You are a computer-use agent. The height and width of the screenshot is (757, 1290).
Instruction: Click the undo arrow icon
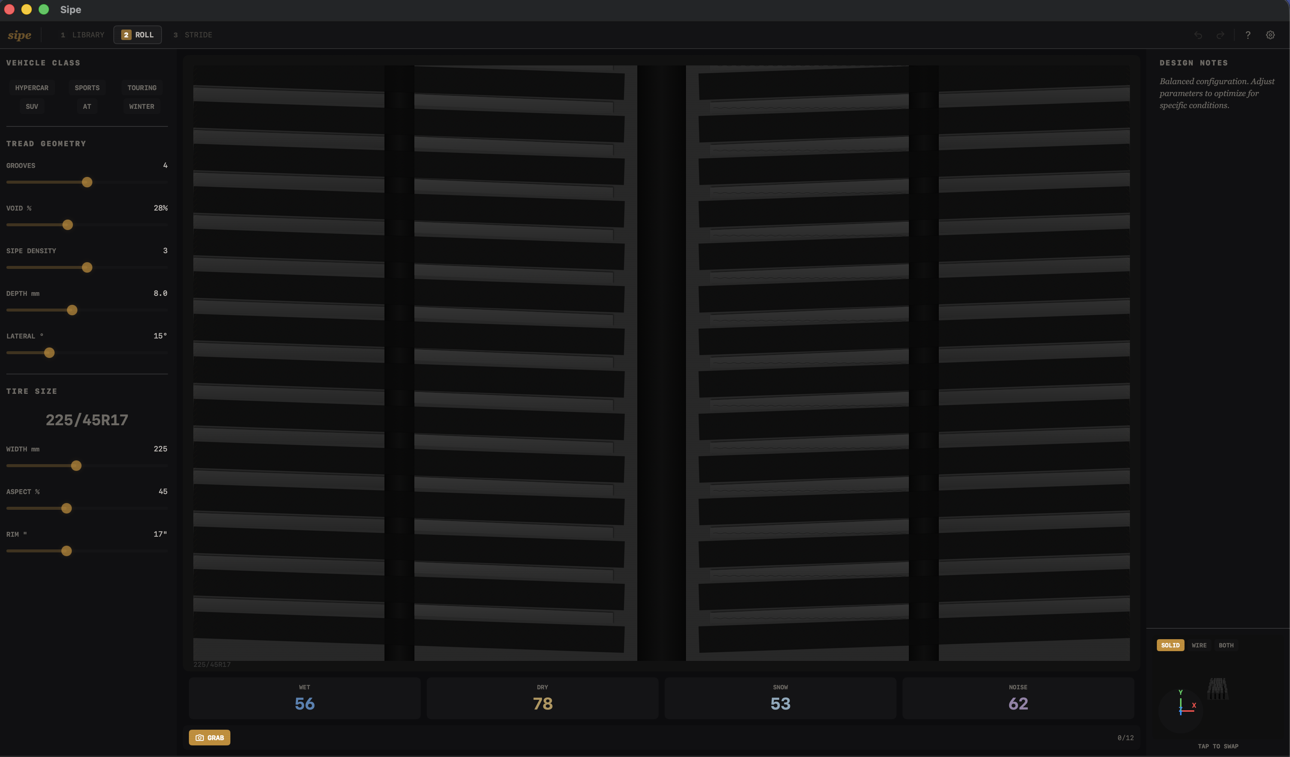1198,35
